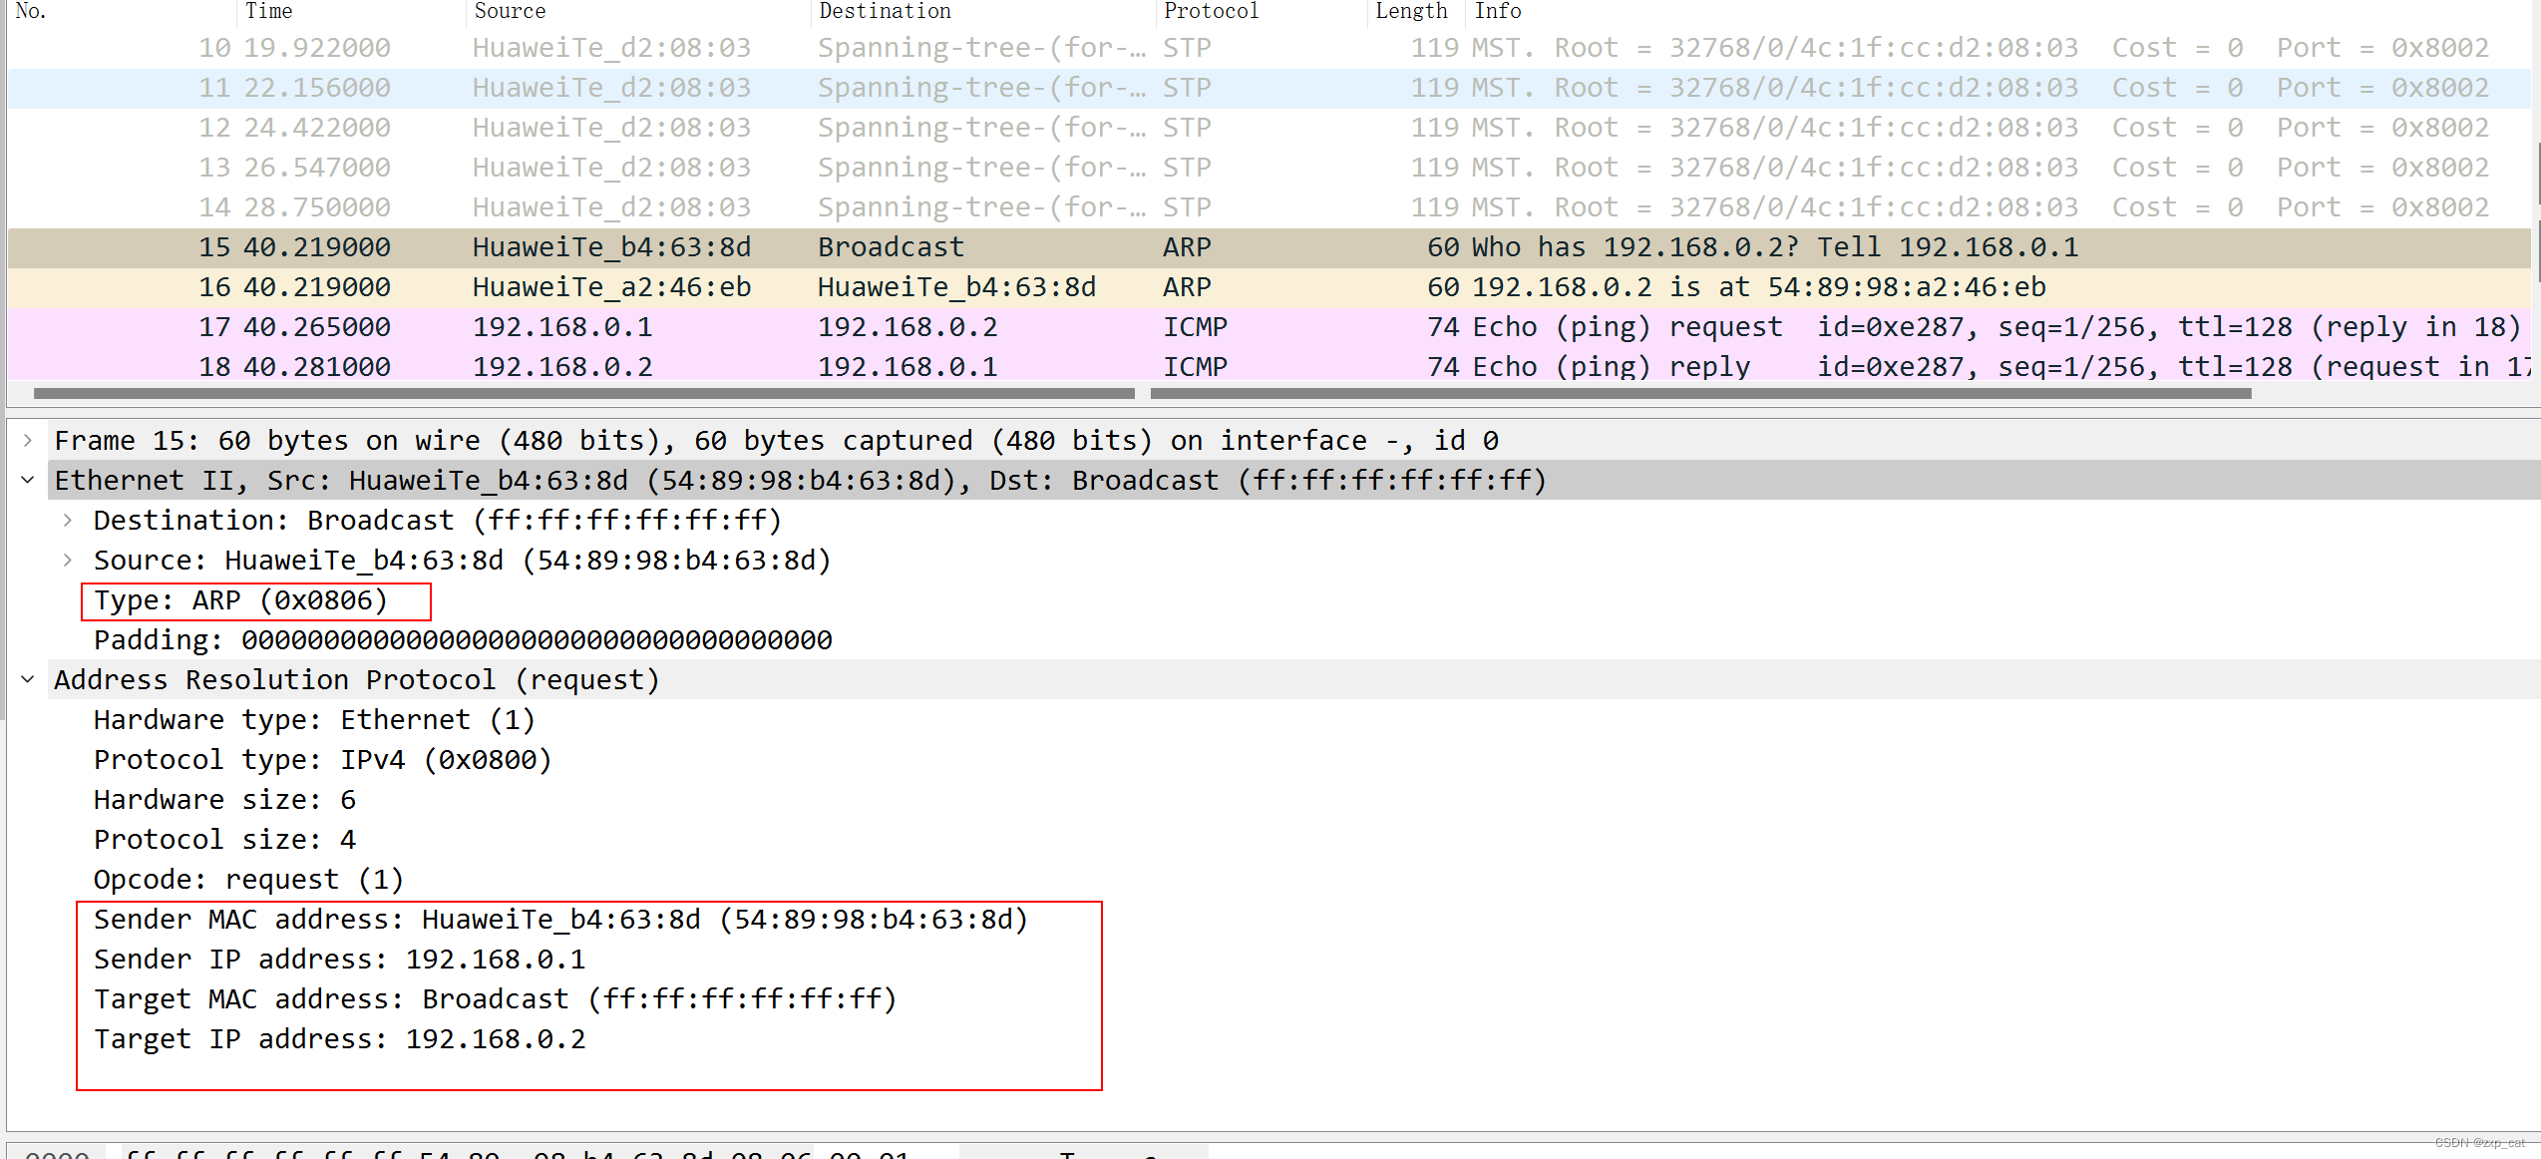Viewport: 2541px width, 1159px height.
Task: Sort by the Protocol column header
Action: click(1211, 11)
